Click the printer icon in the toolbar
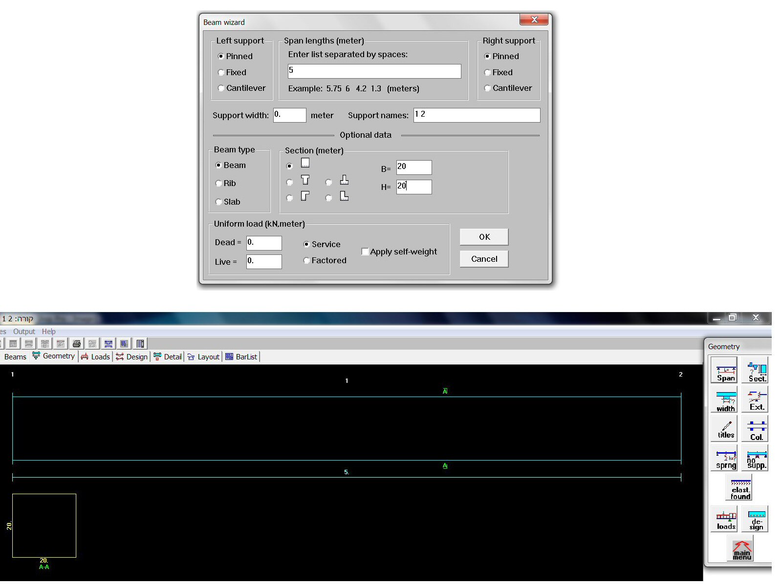This screenshot has height=586, width=782. tap(76, 344)
